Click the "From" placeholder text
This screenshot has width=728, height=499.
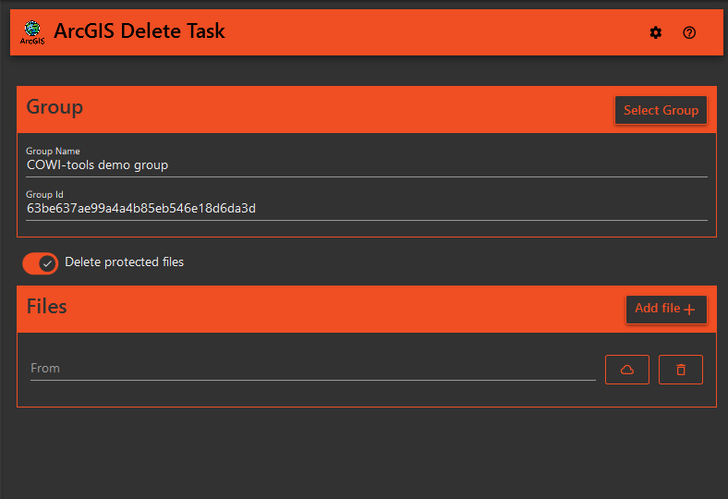45,368
